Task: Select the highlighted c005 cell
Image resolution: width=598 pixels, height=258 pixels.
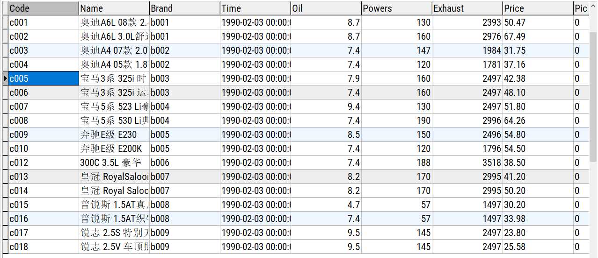Action: 44,79
